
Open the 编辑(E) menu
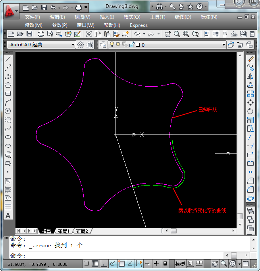(x=57, y=17)
